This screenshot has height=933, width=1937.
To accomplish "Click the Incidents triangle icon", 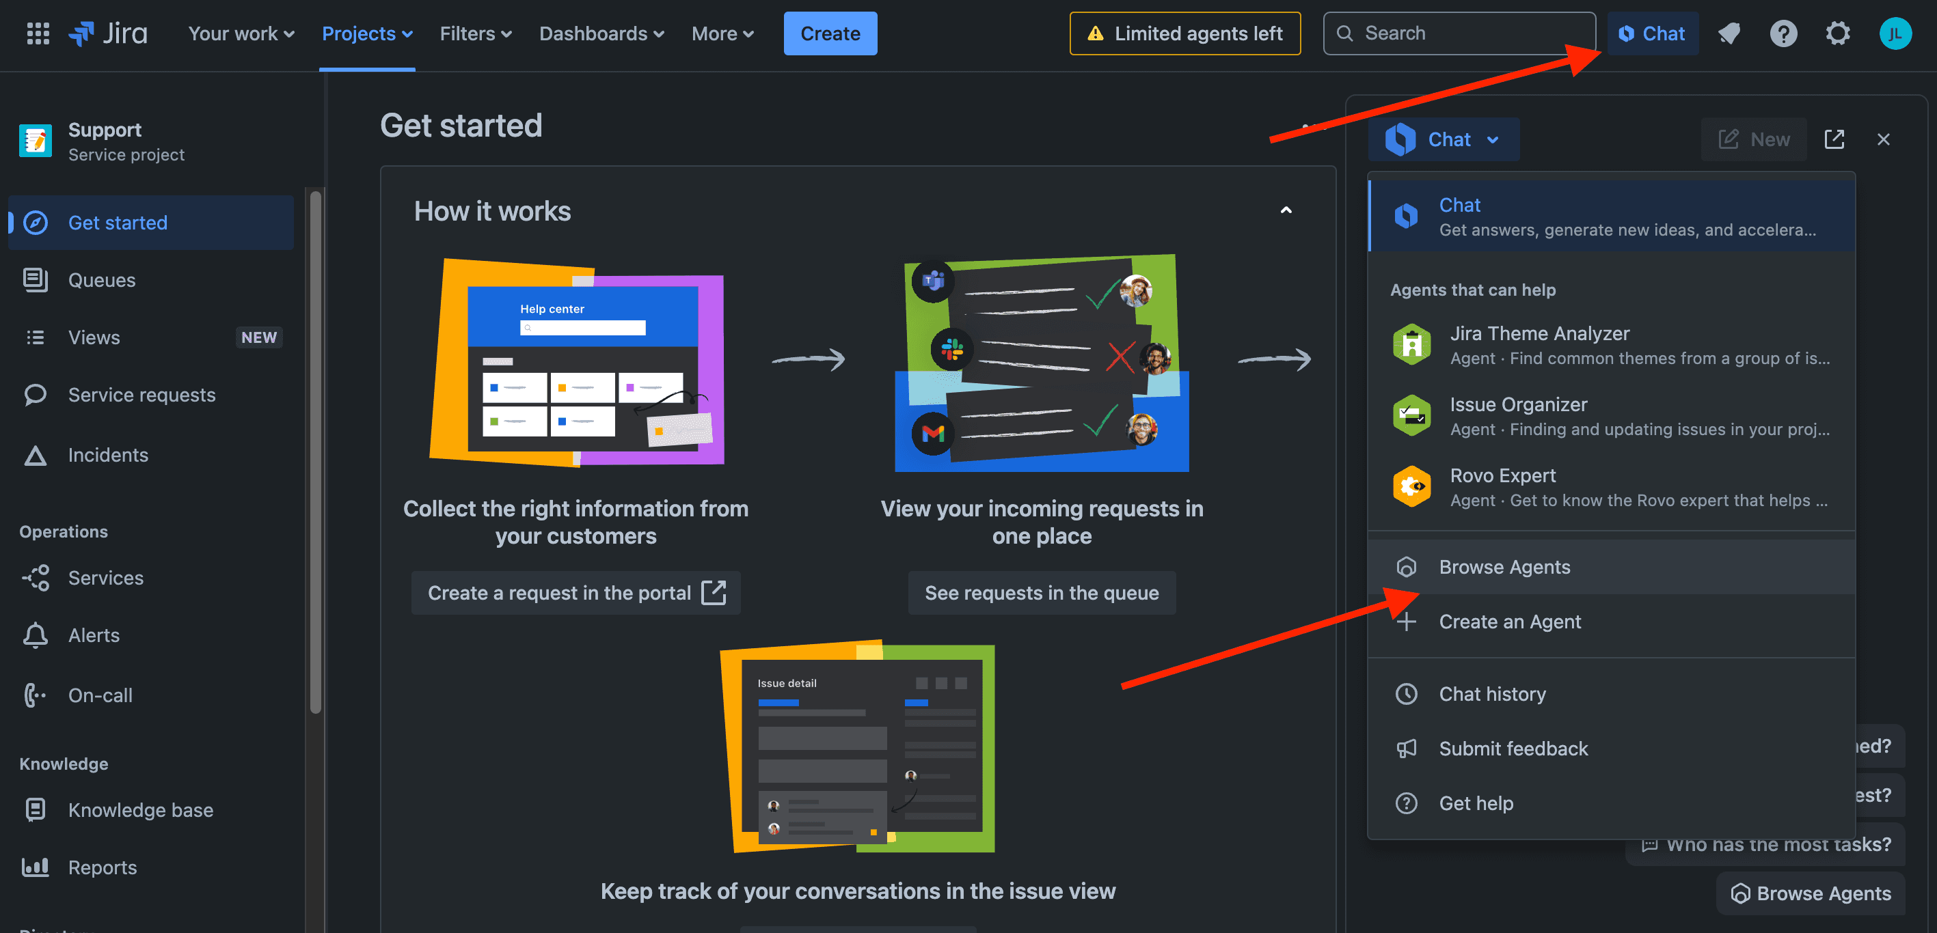I will click(x=36, y=456).
